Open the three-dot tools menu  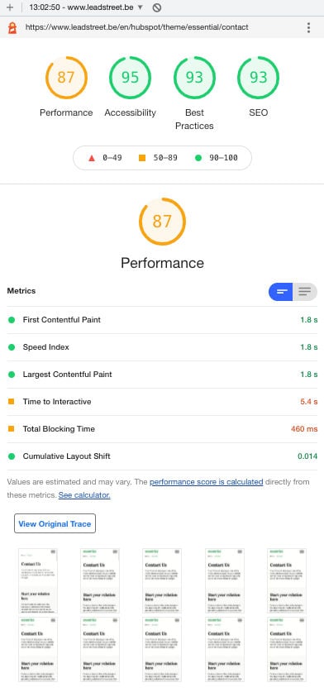pos(308,27)
